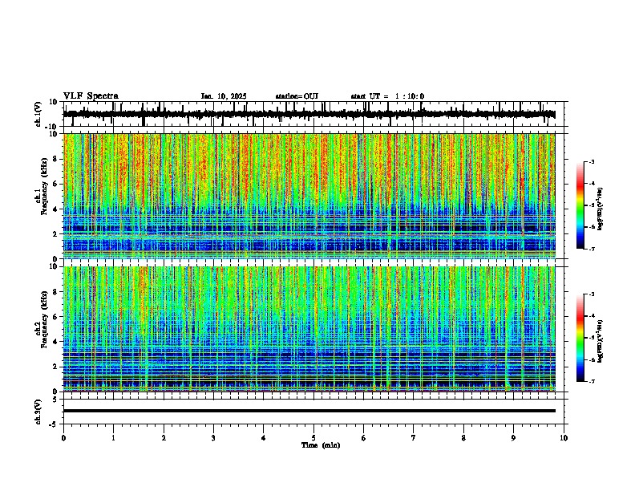Click the '6' tick on the time axis
This screenshot has width=635, height=491.
pos(364,438)
